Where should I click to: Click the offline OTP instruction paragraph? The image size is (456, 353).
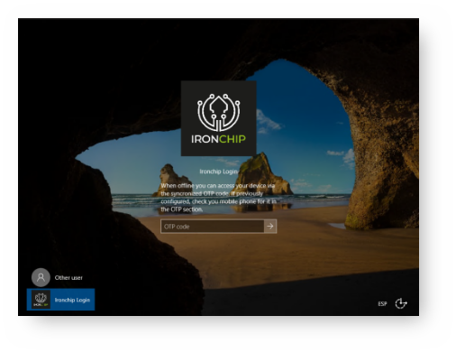(218, 198)
